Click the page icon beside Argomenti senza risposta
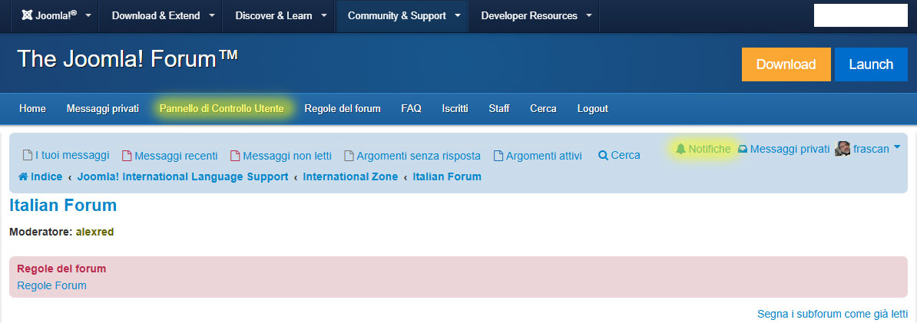 click(x=349, y=156)
